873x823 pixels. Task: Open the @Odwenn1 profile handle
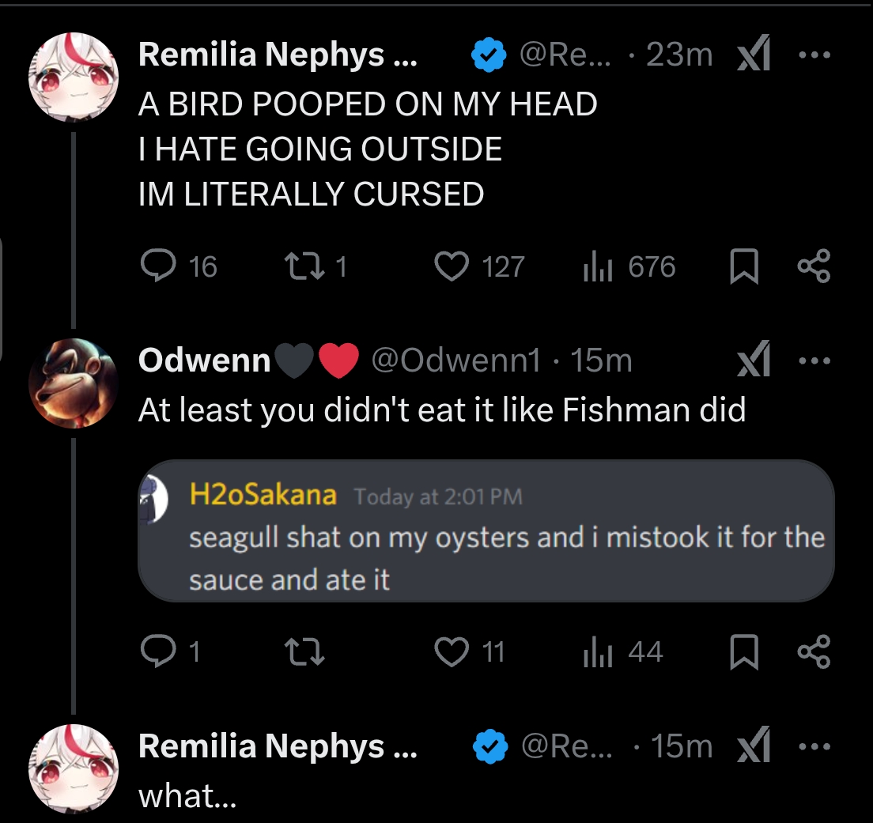pos(455,361)
